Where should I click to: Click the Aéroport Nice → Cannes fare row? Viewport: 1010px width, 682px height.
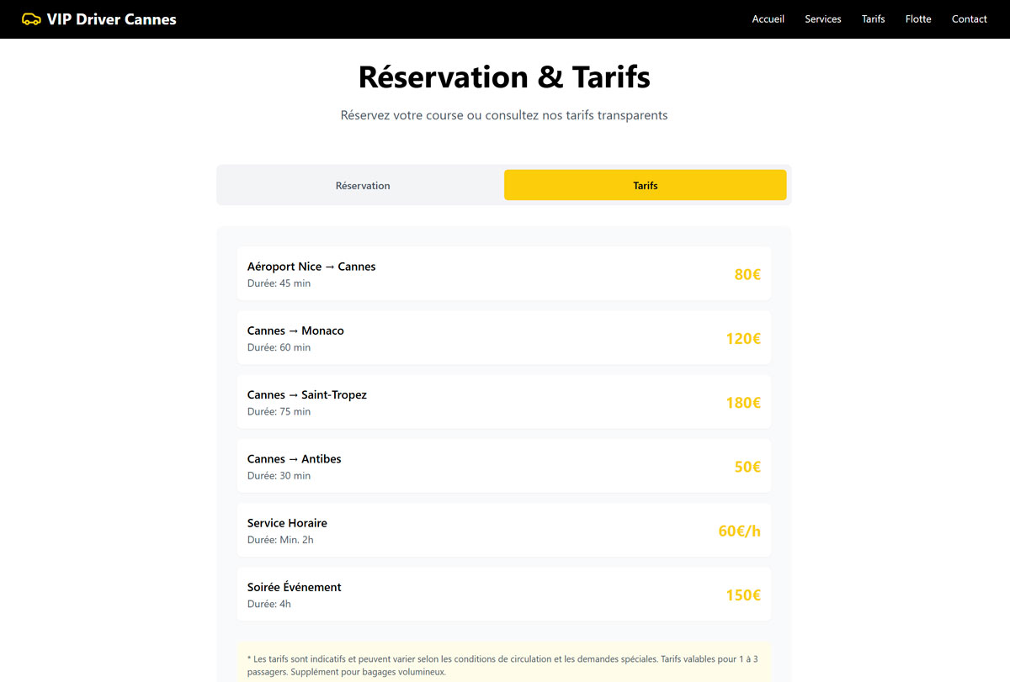[503, 274]
